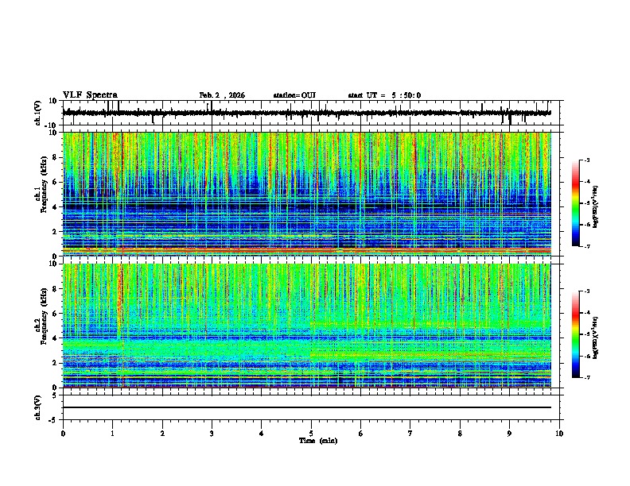The width and height of the screenshot is (630, 486).
Task: Click the "-3" tick on ch.1 colorbar
Action: [586, 160]
